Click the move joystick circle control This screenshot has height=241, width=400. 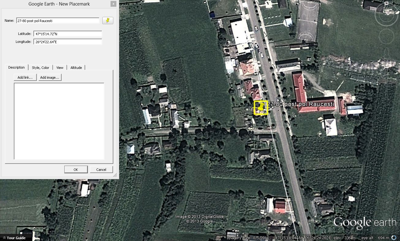pos(386,36)
